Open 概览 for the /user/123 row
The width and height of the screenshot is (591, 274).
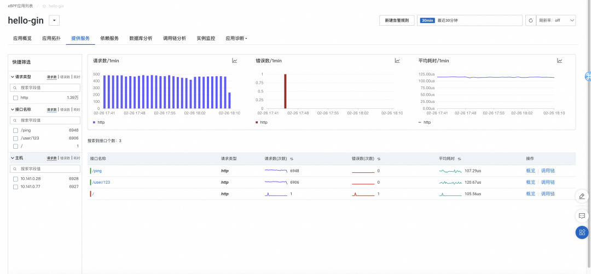pyautogui.click(x=531, y=183)
